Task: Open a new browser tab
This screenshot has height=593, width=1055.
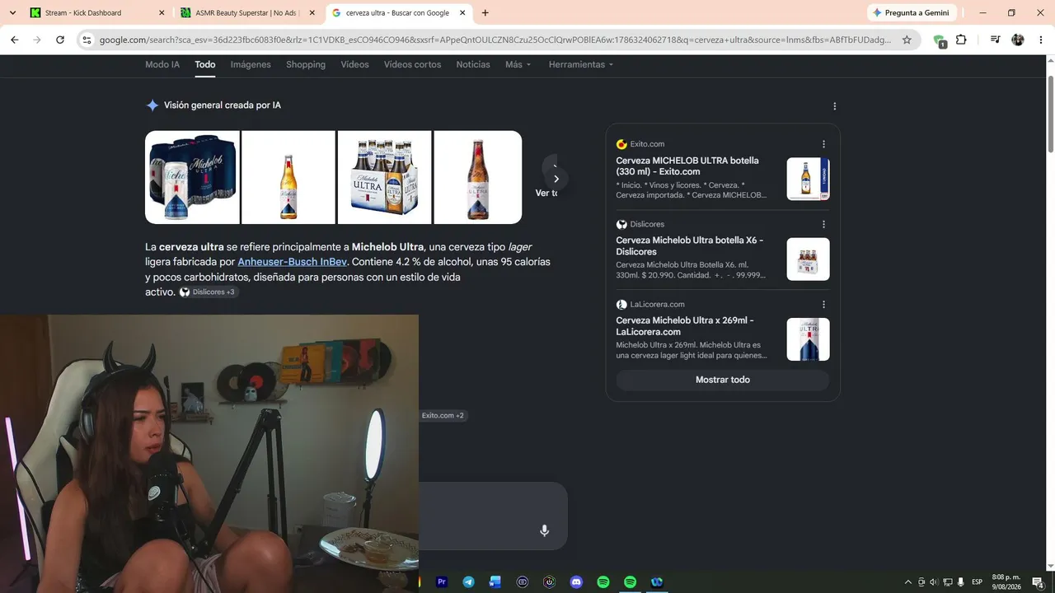Action: point(485,12)
